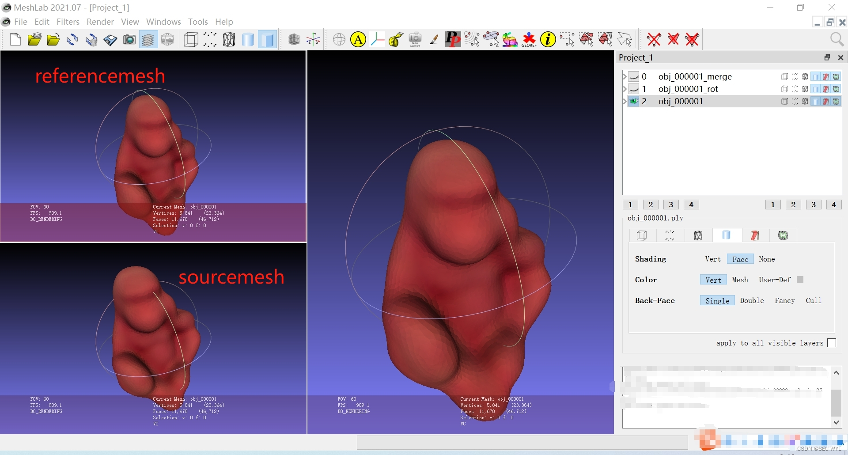Show the obj_000001_rot layer eye

pyautogui.click(x=634, y=89)
